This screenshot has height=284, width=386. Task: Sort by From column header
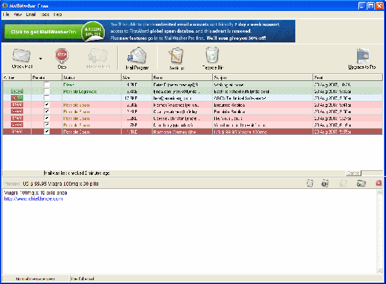(x=183, y=78)
